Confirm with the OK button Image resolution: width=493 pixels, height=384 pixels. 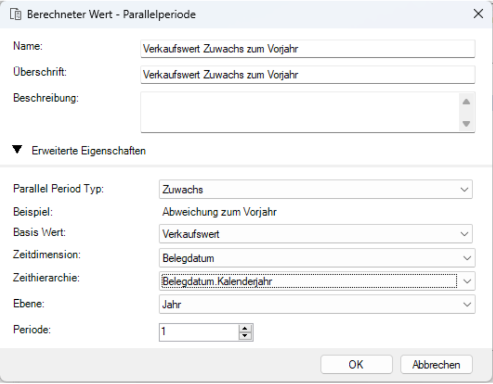(356, 365)
